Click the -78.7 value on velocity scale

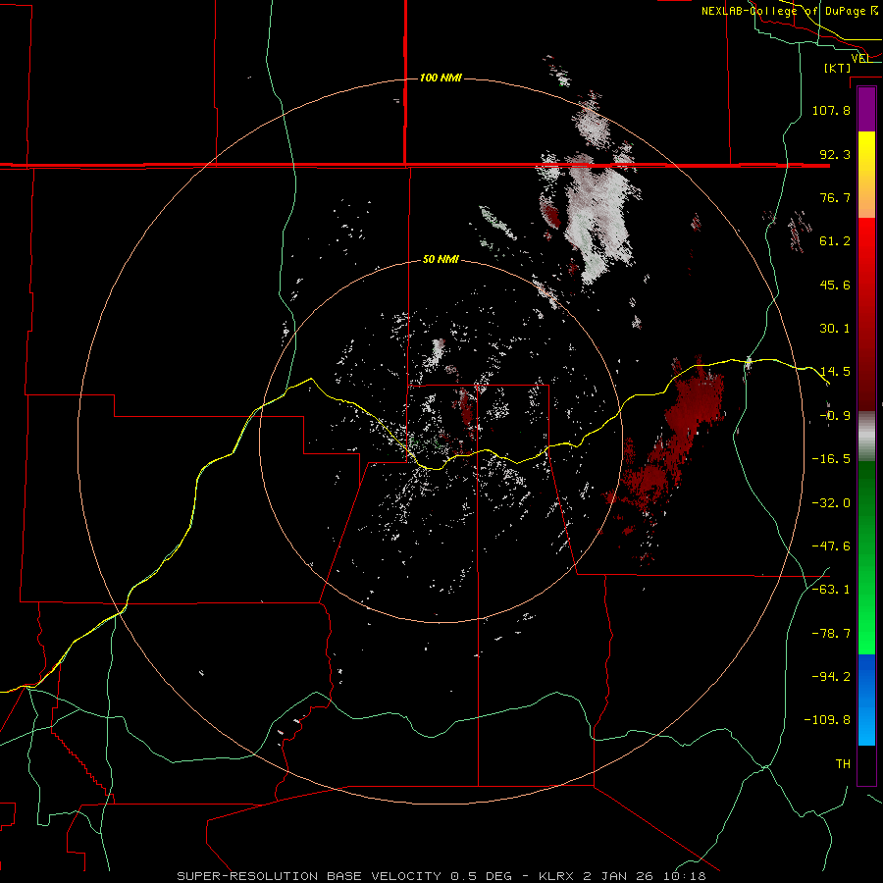tap(831, 634)
